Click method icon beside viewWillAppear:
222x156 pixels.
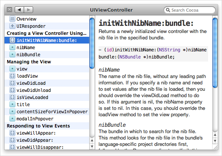click(x=12, y=133)
